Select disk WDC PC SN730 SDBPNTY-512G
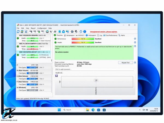Screen dimensions: 164x123 click(x=33, y=46)
